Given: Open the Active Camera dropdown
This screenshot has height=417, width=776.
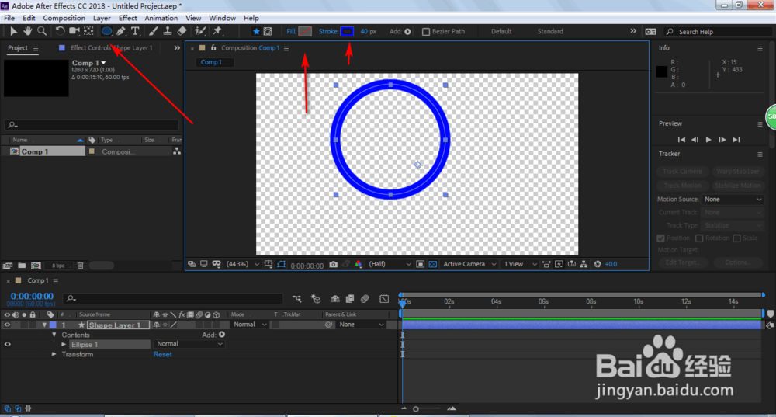Looking at the screenshot, I should pyautogui.click(x=469, y=265).
